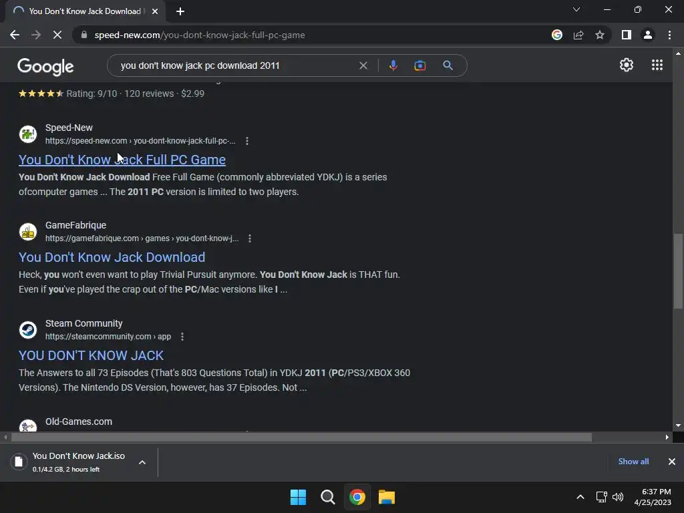
Task: Stop loading the page
Action: pos(57,35)
